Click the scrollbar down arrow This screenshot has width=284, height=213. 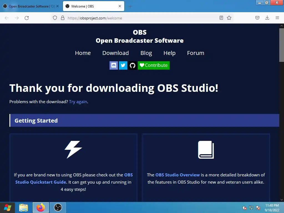click(x=282, y=200)
